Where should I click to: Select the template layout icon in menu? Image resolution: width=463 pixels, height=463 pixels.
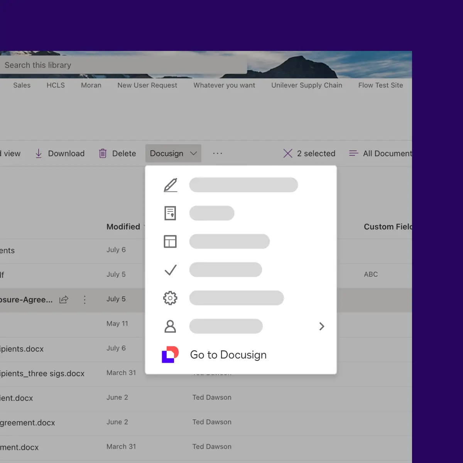coord(170,242)
